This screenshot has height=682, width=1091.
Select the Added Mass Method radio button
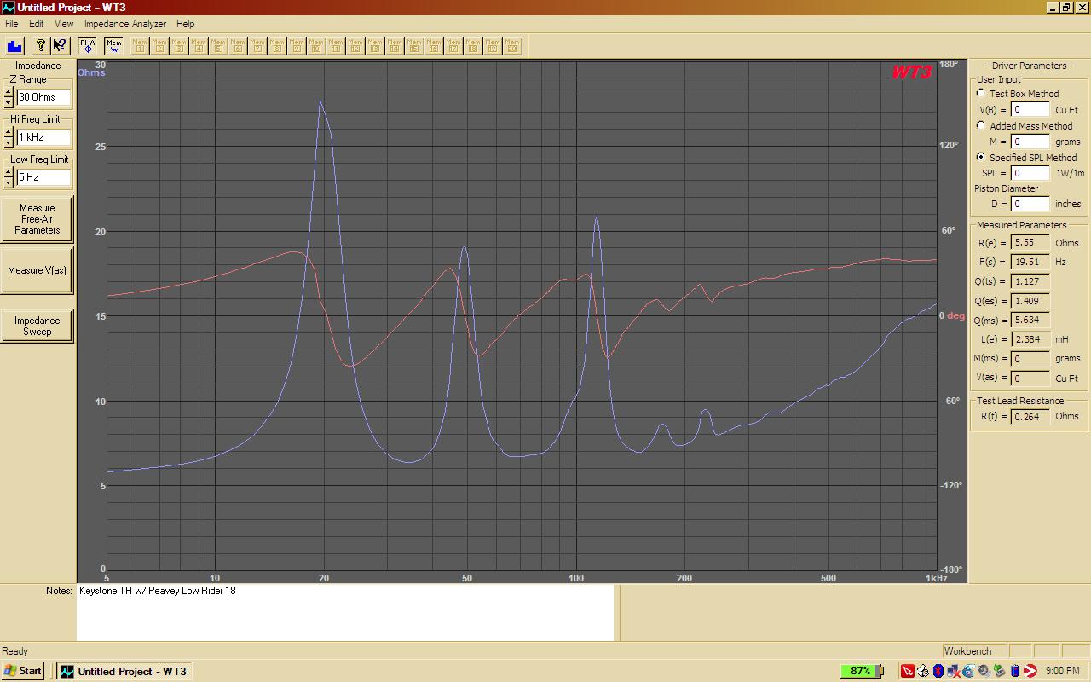point(981,125)
